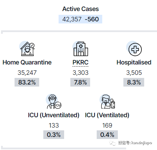The image size is (157, 150).
Task: Click the PKRC hospital building icon
Action: [80, 49]
